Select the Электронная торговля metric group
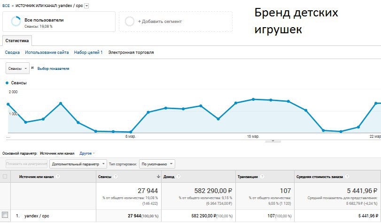The image size is (381, 223). coord(131,52)
